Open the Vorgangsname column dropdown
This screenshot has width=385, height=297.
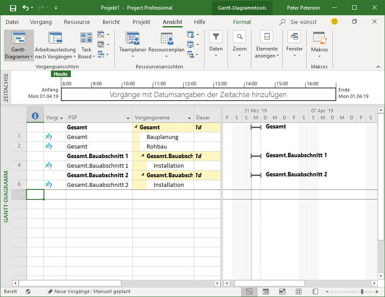point(189,118)
